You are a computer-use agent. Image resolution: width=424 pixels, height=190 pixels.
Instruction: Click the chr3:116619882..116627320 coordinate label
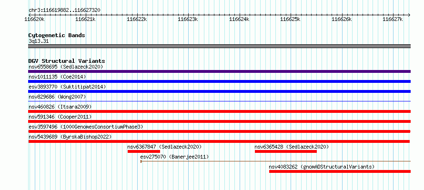[64, 10]
